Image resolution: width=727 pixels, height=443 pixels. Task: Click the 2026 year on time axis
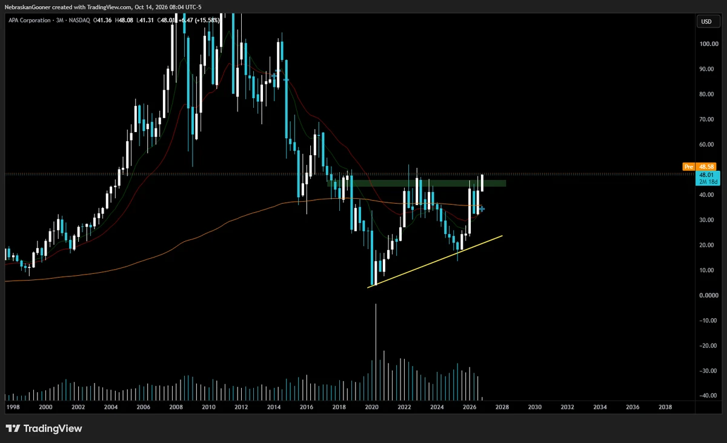pyautogui.click(x=470, y=407)
